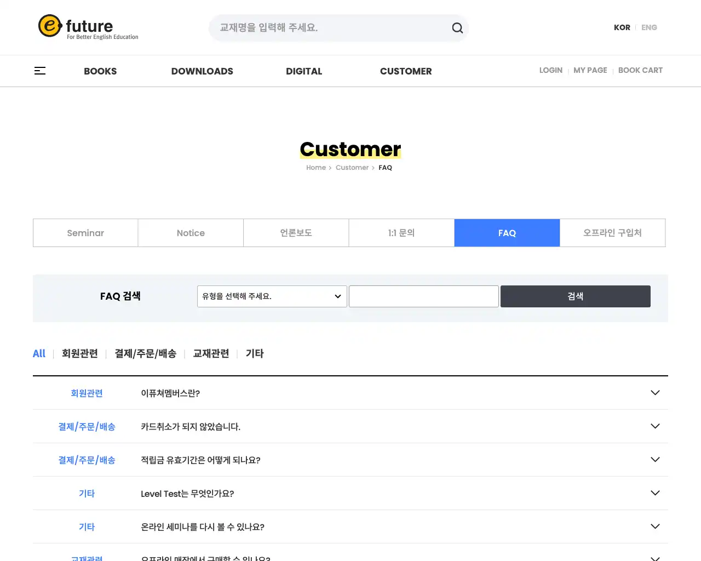This screenshot has height=561, width=701.
Task: Open the BOOK CART link
Action: [x=640, y=70]
